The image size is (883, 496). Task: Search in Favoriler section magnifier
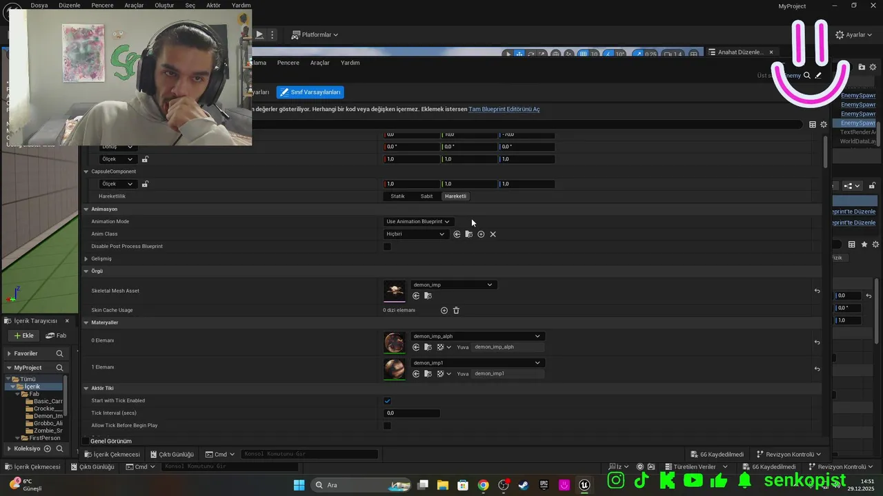[x=59, y=353]
